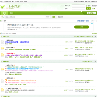The height and width of the screenshot is (97, 97).
Task: Toggle the remember-me checkbox by login
Action: [86, 6]
